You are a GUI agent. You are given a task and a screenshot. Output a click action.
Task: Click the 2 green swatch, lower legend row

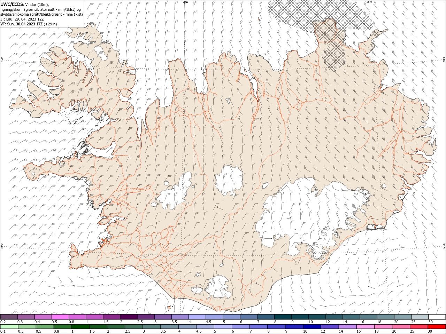point(116,327)
